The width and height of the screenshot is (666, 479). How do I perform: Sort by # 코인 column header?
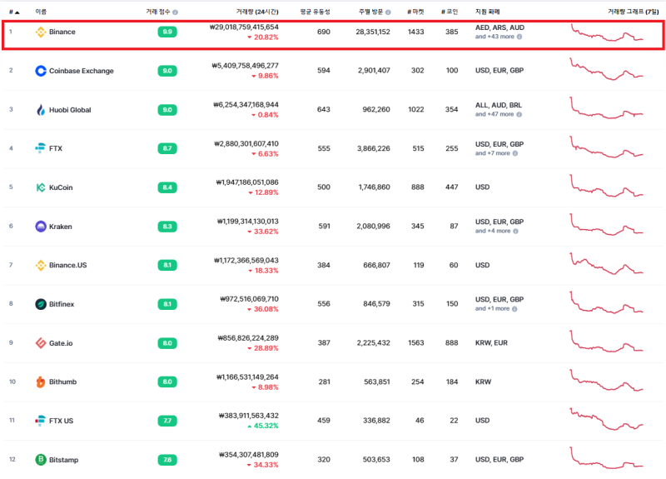click(x=450, y=12)
